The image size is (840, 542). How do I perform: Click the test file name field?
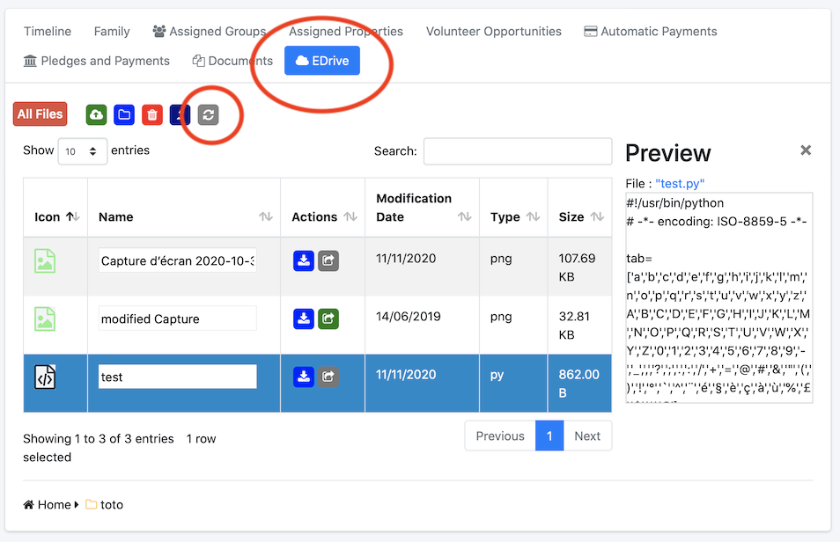click(x=177, y=377)
